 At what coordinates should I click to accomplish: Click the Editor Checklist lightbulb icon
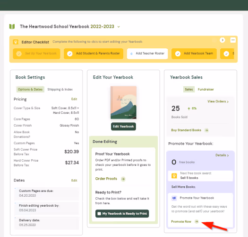(x=16, y=42)
